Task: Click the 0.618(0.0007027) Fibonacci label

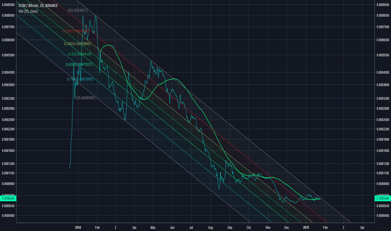Action: click(79, 65)
